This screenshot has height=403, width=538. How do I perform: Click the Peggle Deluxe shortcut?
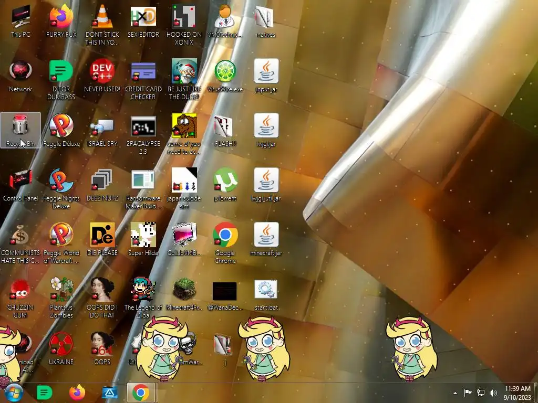[x=61, y=130]
